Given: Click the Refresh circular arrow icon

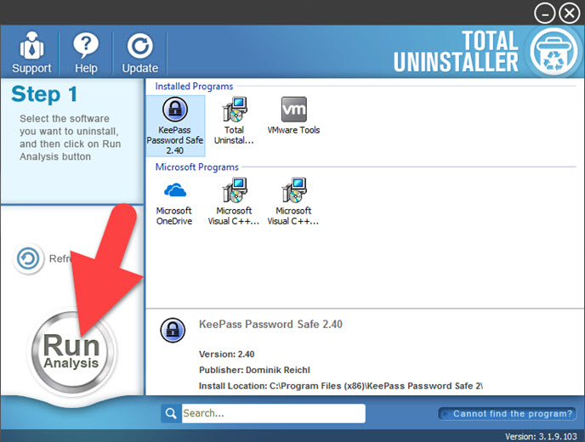Looking at the screenshot, I should [28, 258].
